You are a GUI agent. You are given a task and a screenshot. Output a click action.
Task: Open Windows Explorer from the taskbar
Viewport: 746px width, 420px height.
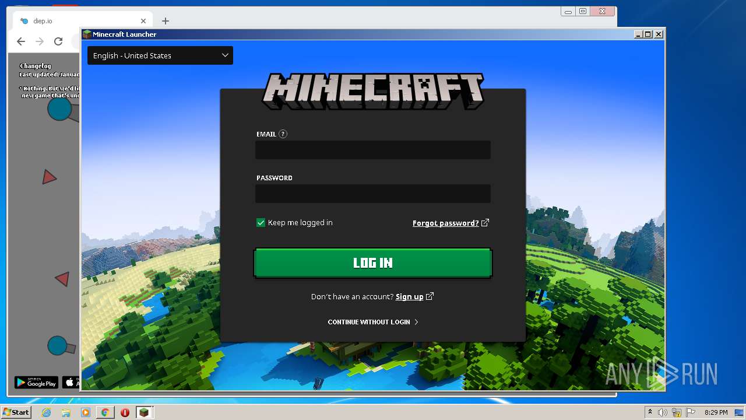click(x=66, y=412)
